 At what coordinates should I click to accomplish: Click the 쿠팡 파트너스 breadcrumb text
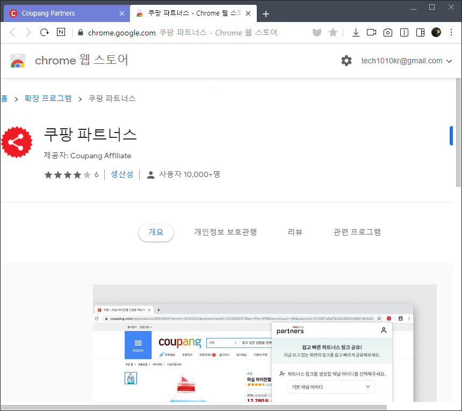pos(112,99)
